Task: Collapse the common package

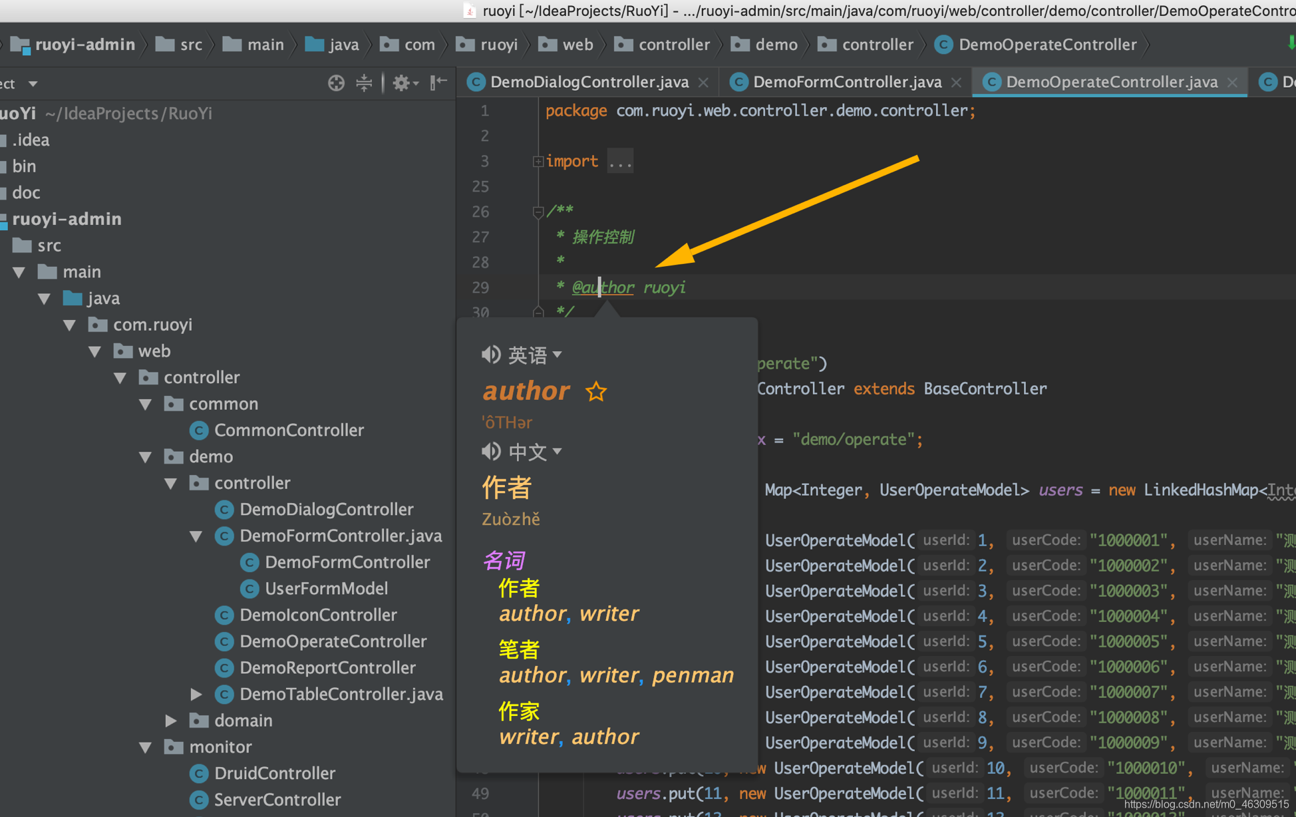Action: (x=146, y=404)
